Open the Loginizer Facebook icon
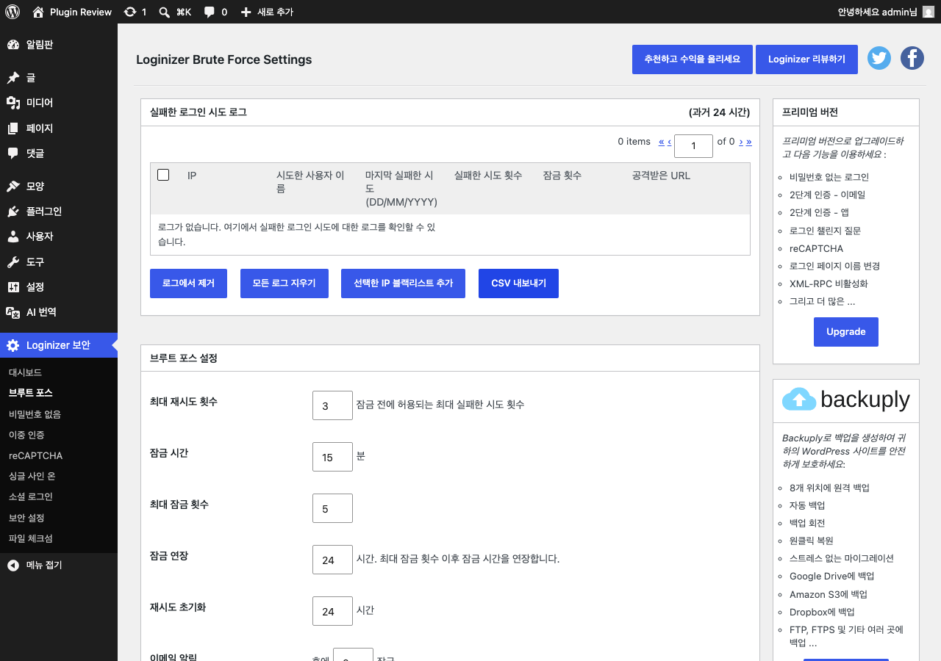This screenshot has width=941, height=661. [x=912, y=58]
